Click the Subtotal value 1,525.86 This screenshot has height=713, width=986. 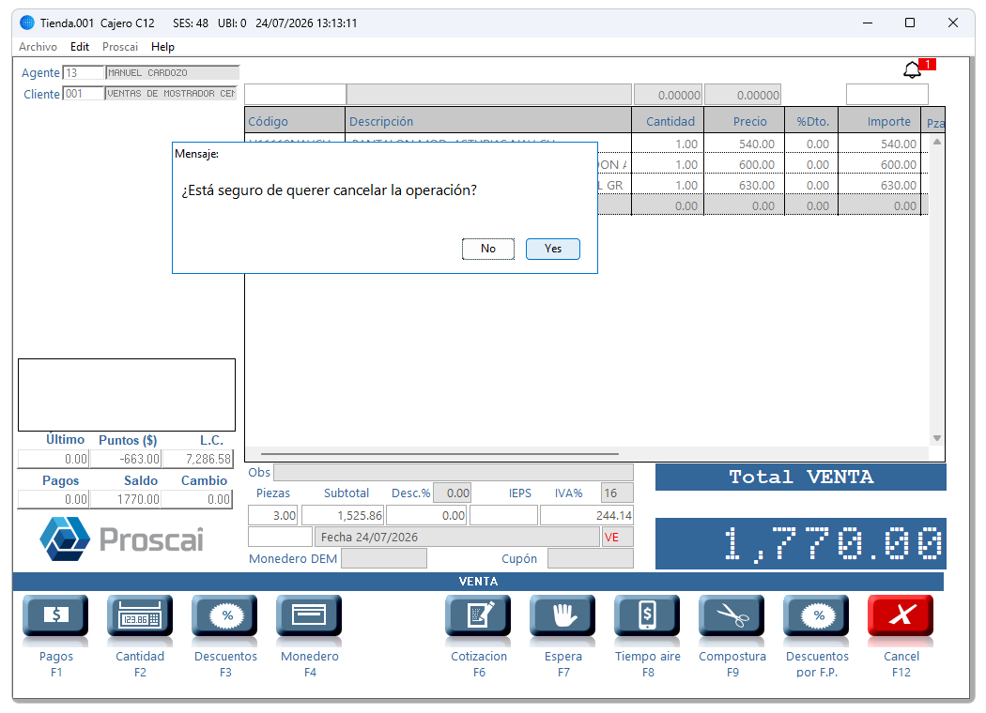coord(344,516)
